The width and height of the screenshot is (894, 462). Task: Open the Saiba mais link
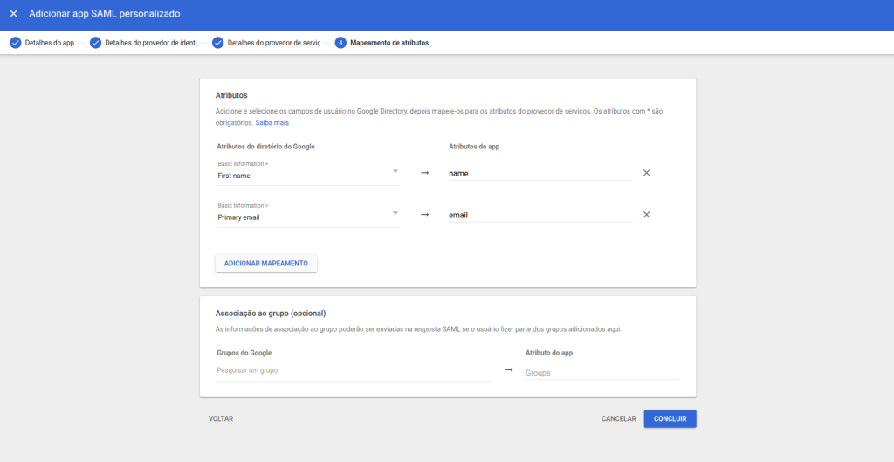point(272,123)
